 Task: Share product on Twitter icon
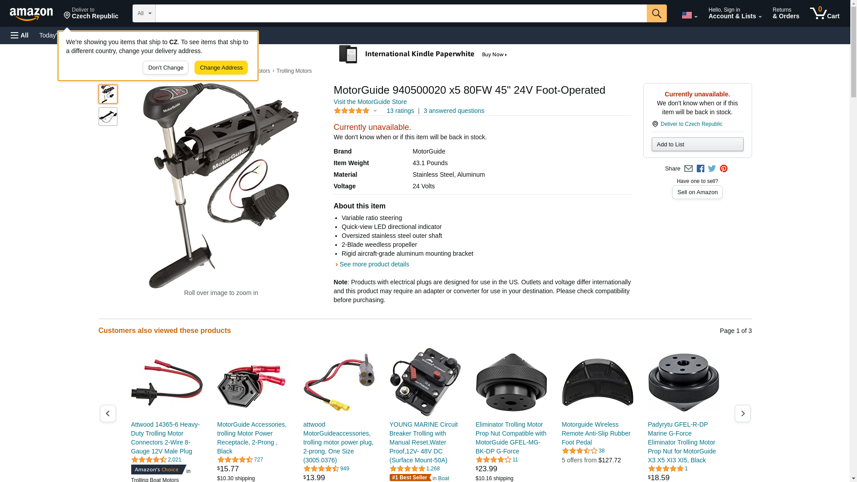point(712,169)
